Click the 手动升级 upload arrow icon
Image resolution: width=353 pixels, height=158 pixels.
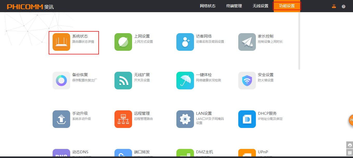click(61, 119)
